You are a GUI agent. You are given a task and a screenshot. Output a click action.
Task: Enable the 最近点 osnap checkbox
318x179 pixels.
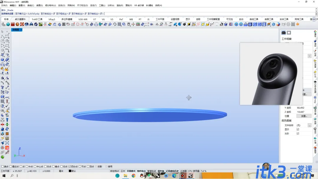click(x=11, y=167)
